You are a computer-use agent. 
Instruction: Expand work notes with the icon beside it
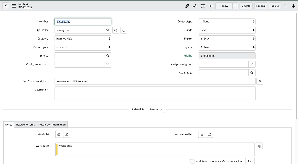259,146
